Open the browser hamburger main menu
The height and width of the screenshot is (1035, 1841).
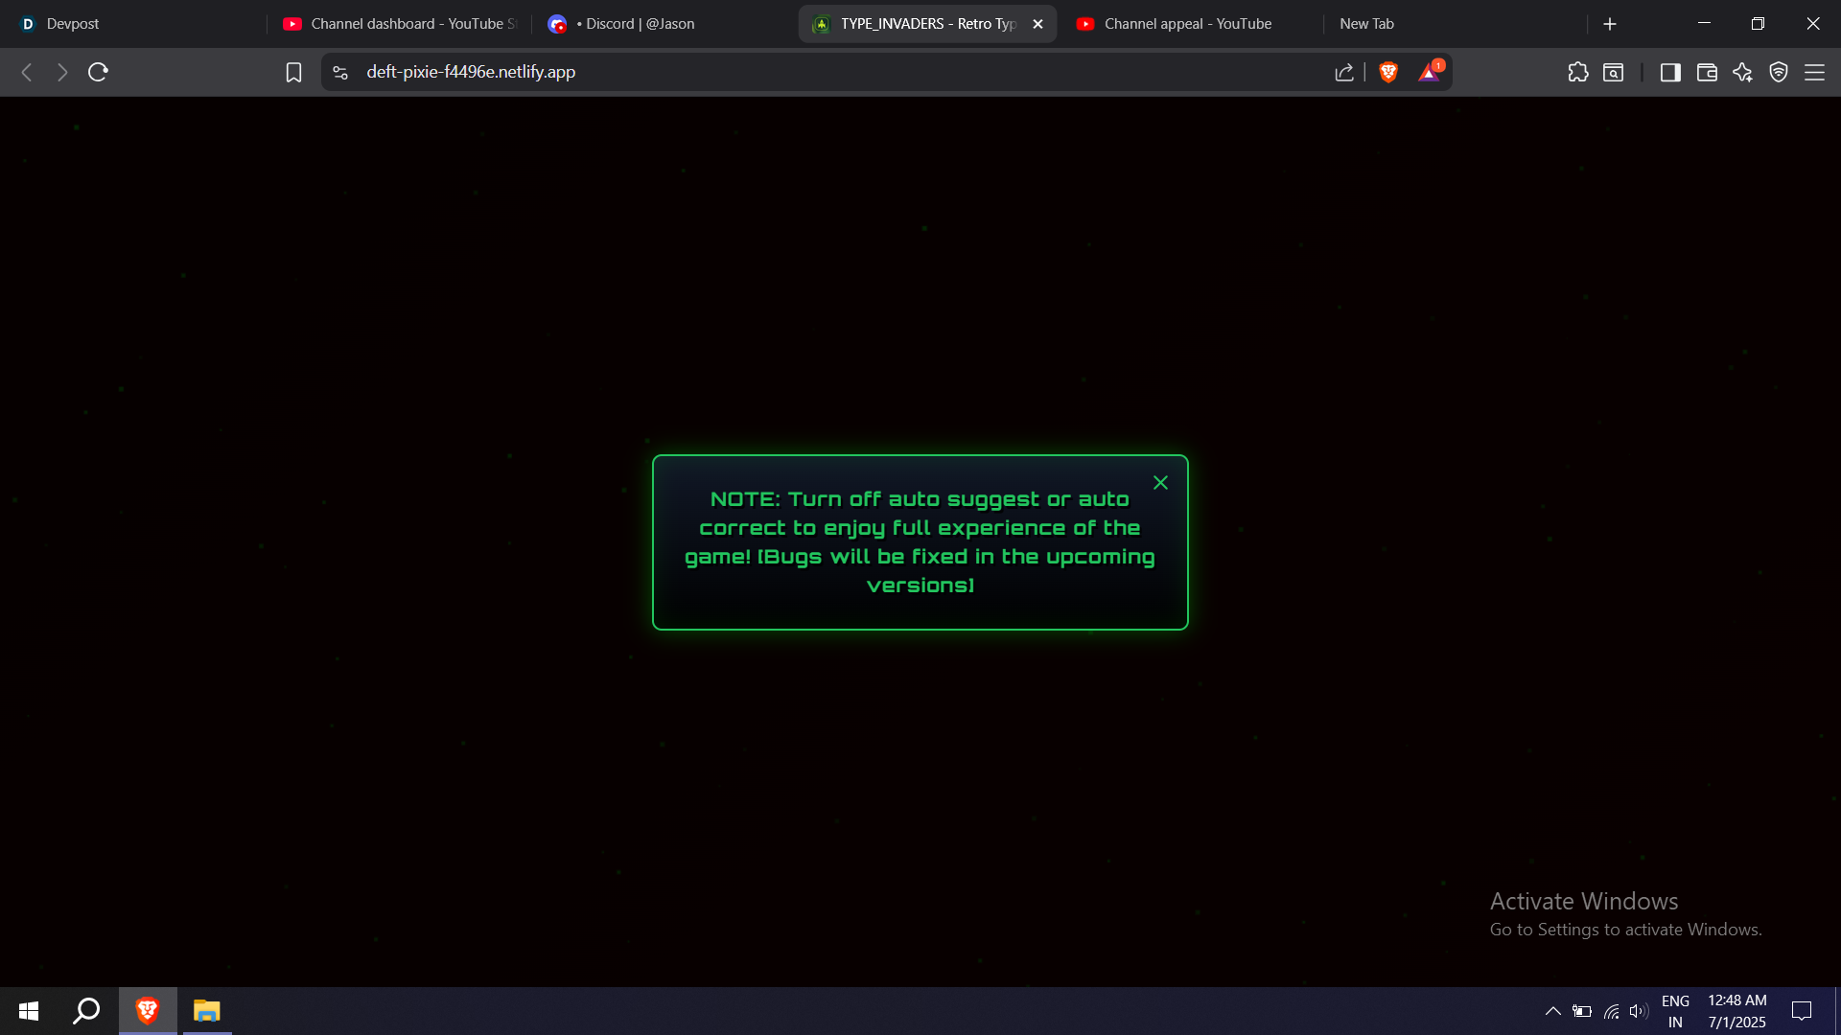[x=1814, y=72]
